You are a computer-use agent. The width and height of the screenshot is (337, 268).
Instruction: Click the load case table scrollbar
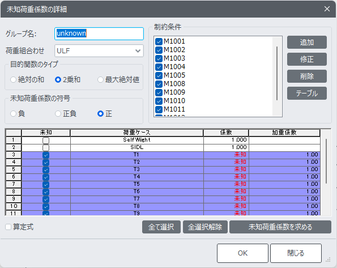(x=326, y=161)
